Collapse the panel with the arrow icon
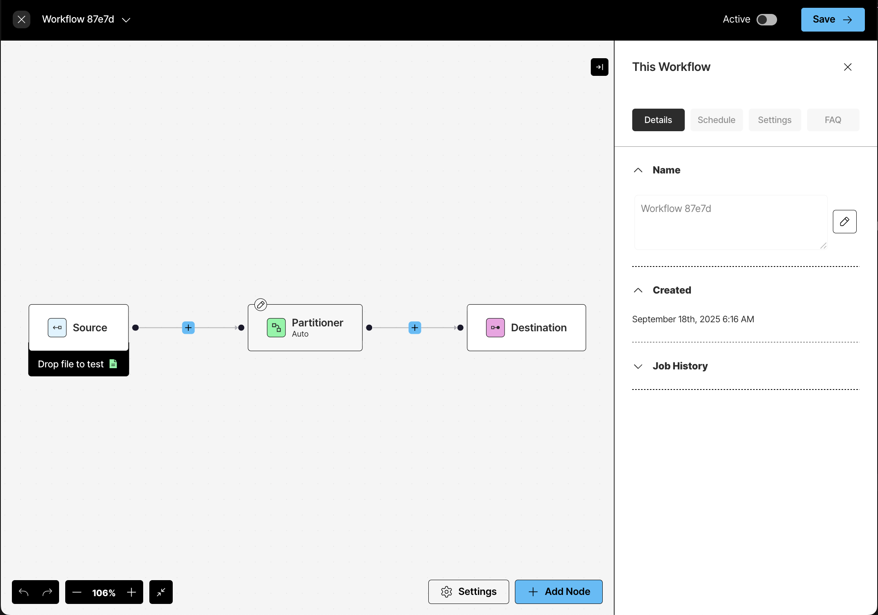Viewport: 878px width, 615px height. (x=599, y=67)
